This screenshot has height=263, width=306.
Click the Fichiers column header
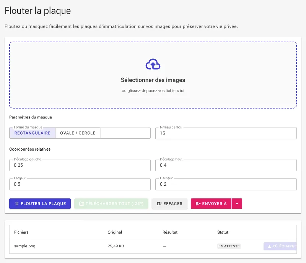click(x=21, y=232)
